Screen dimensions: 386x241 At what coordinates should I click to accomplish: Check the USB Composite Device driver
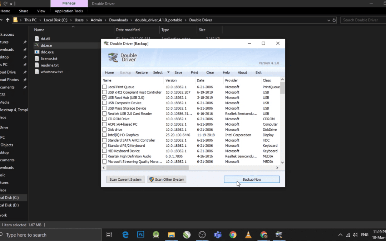click(x=104, y=103)
